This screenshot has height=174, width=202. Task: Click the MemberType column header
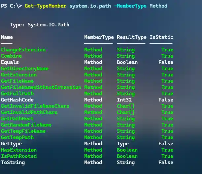click(x=99, y=37)
